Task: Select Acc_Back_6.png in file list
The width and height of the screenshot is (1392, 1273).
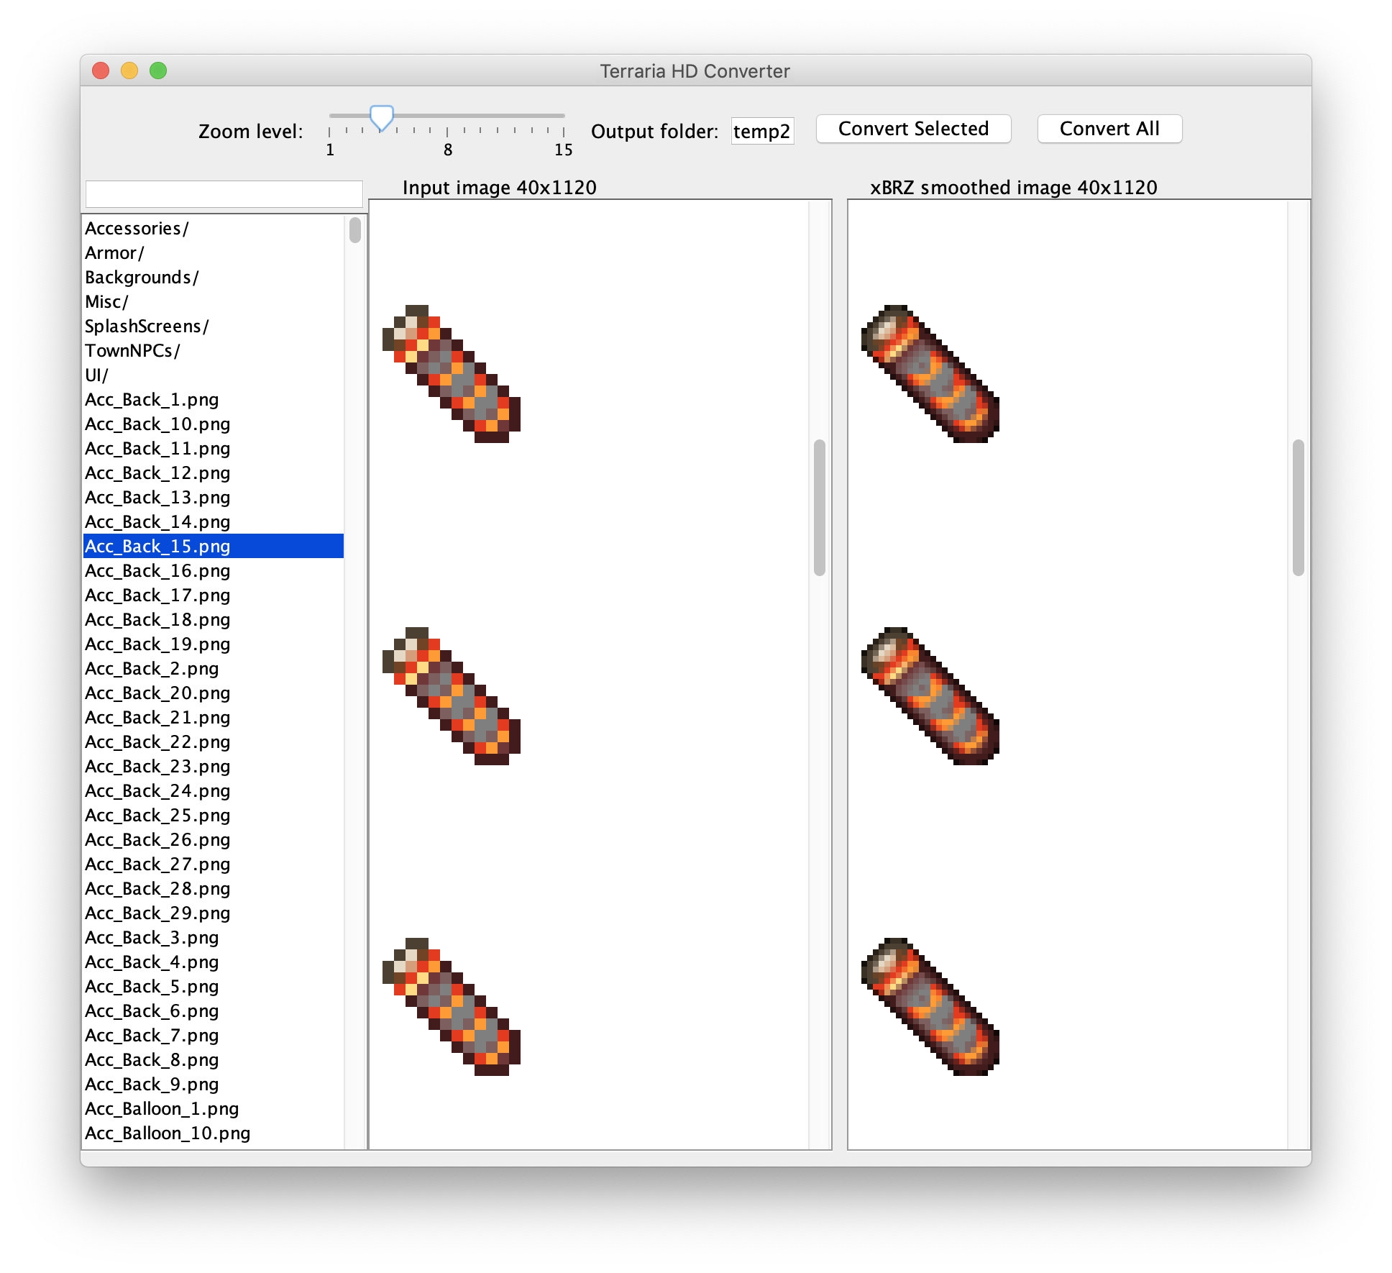Action: 214,1010
